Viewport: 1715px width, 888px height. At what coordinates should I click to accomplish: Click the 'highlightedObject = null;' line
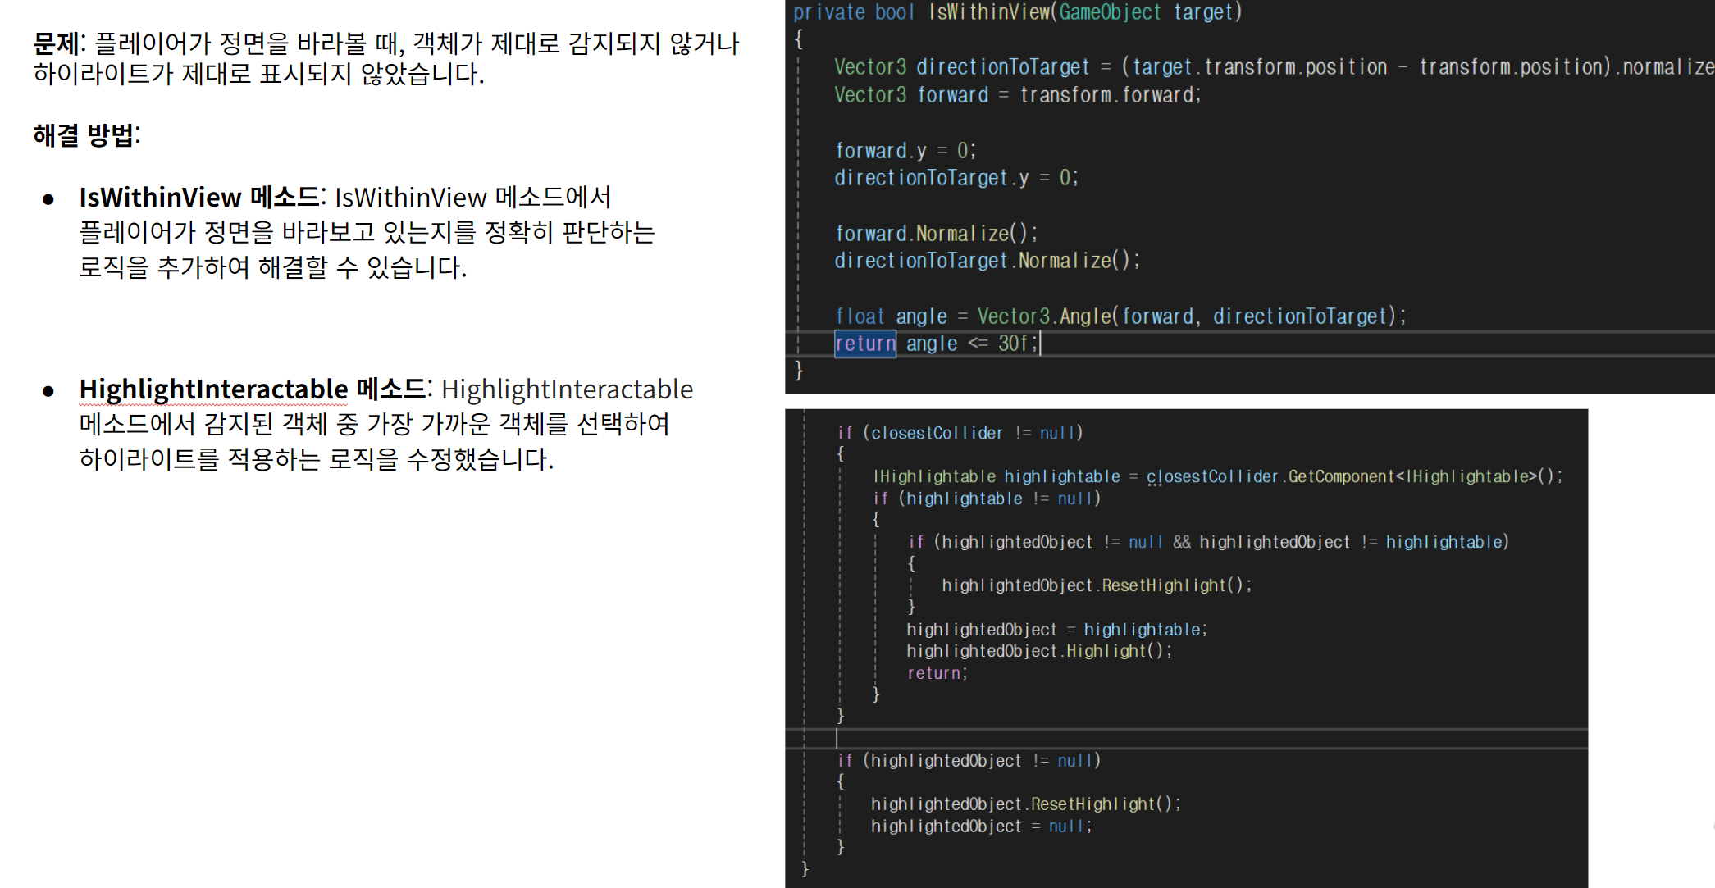pyautogui.click(x=981, y=827)
